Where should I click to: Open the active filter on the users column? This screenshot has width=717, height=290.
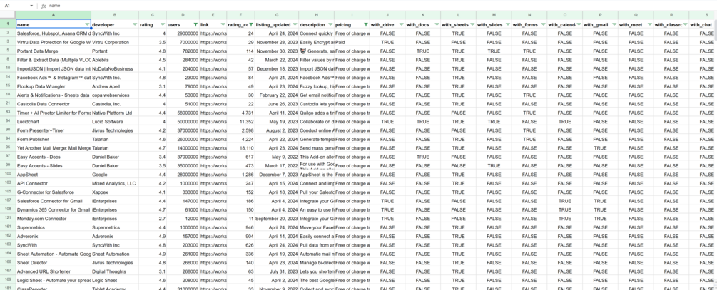pos(195,24)
